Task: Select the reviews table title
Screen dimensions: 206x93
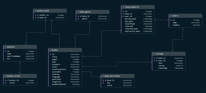Action: click(159, 54)
